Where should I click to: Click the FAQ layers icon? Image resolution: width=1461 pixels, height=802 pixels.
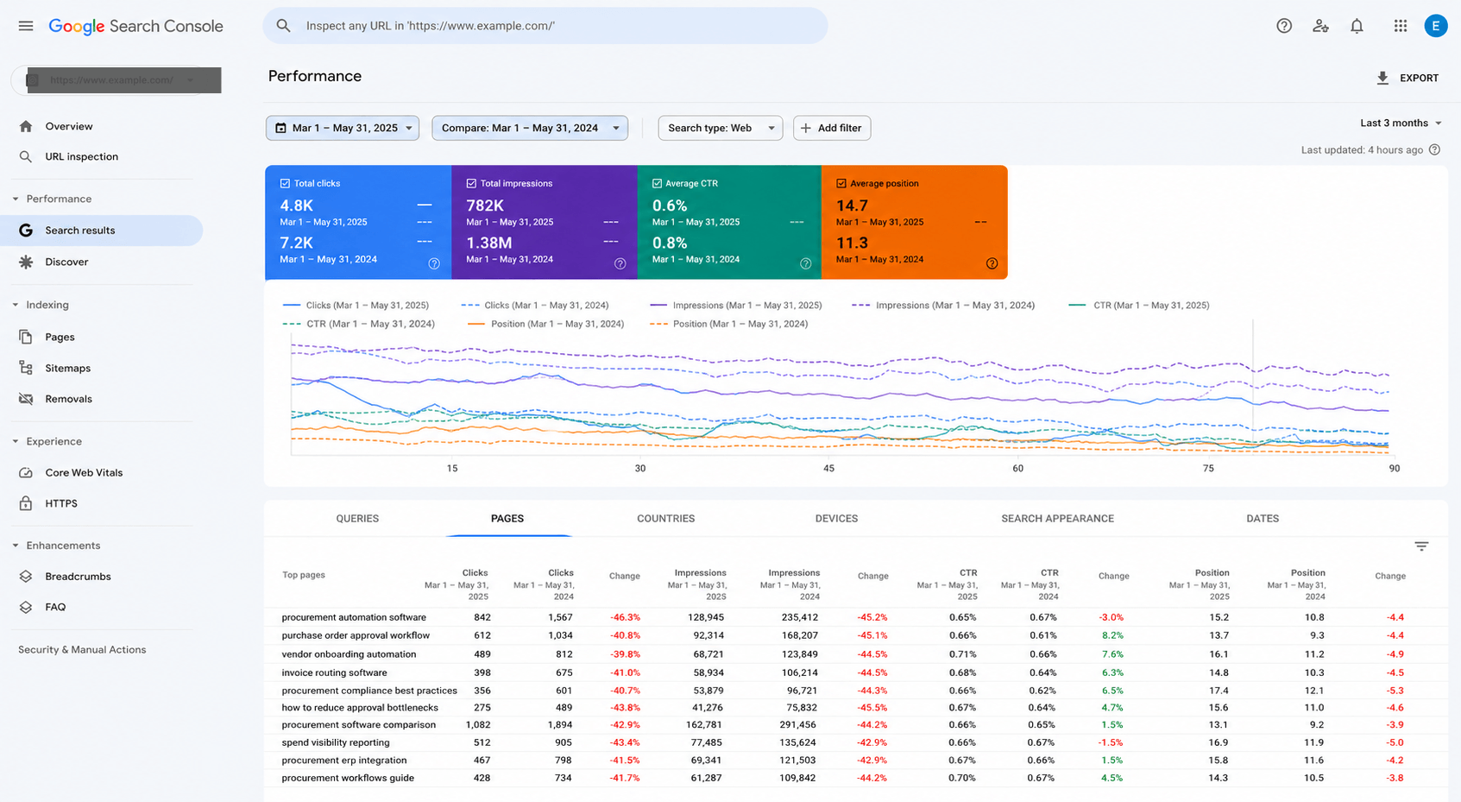[x=26, y=607]
